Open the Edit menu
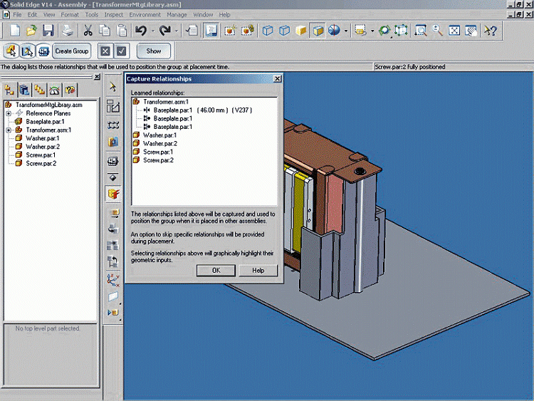The width and height of the screenshot is (534, 401). tap(32, 15)
